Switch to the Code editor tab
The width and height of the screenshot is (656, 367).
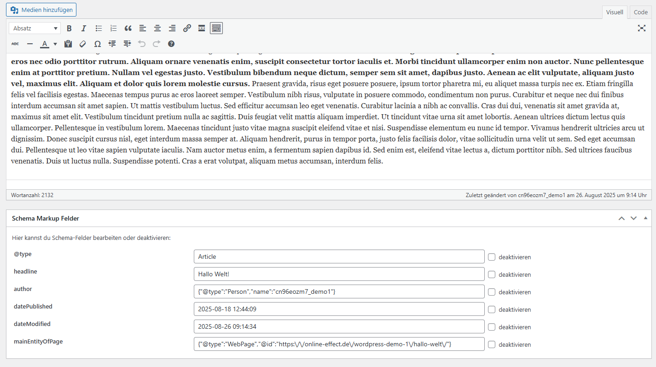tap(640, 12)
